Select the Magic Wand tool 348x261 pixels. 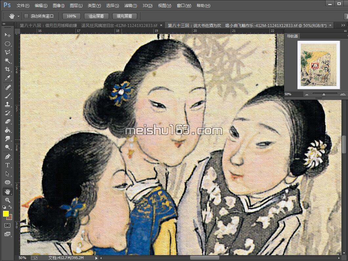8,61
